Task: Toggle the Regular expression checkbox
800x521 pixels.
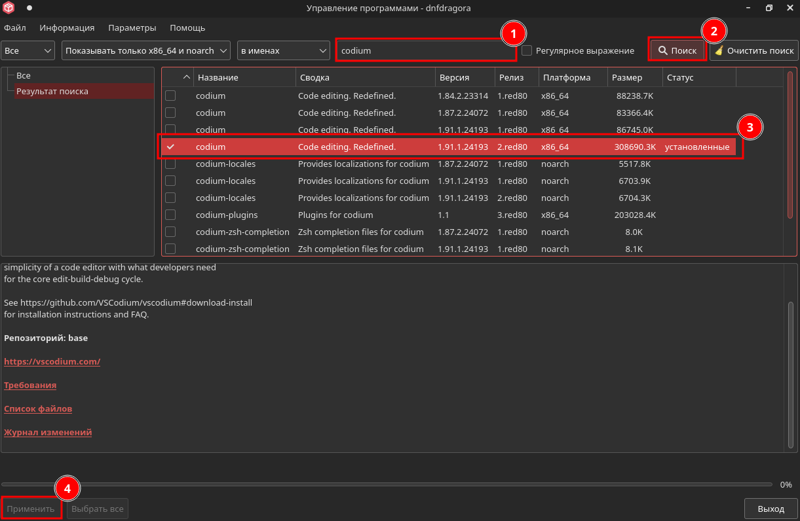Action: tap(527, 50)
